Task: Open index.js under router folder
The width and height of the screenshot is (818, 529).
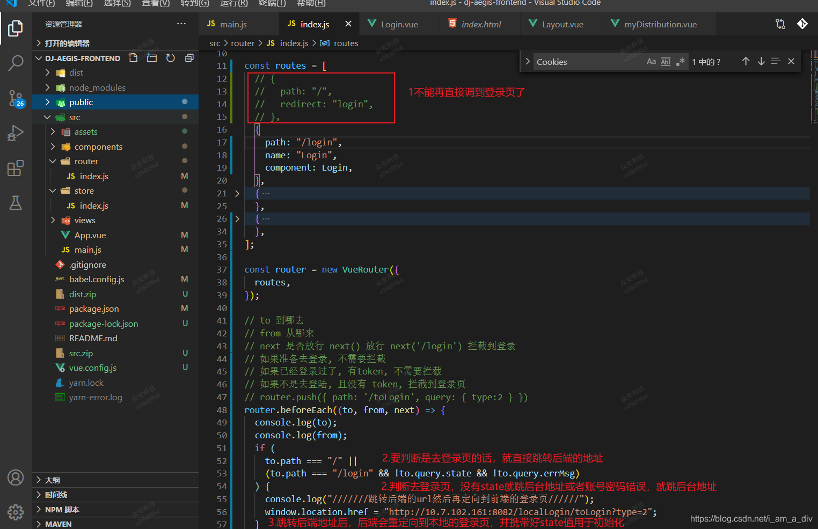Action: click(115, 176)
